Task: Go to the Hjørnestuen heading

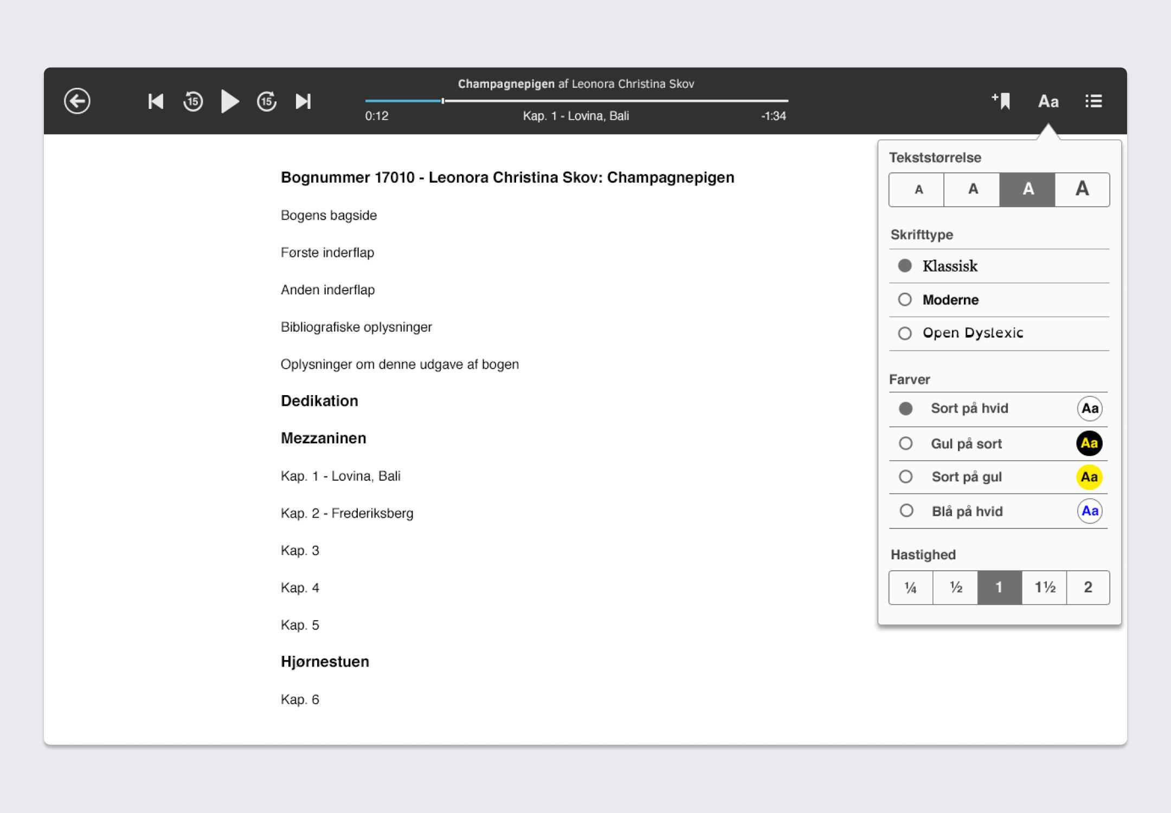Action: pos(325,662)
